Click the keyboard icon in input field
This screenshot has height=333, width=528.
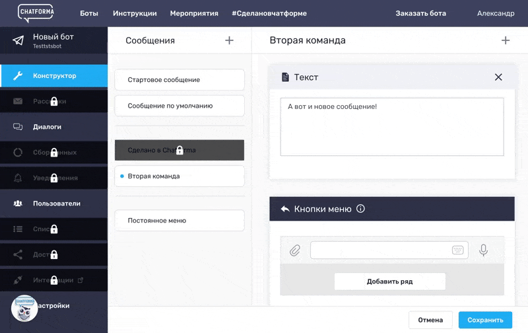[457, 250]
